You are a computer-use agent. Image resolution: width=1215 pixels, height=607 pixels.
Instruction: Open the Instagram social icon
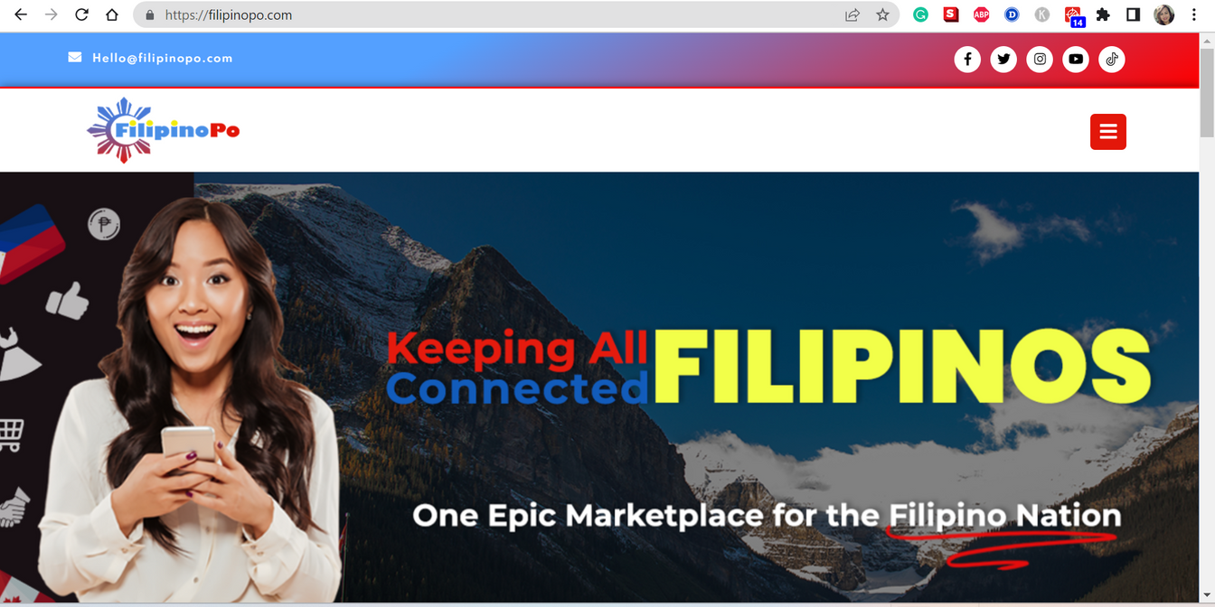click(x=1040, y=60)
